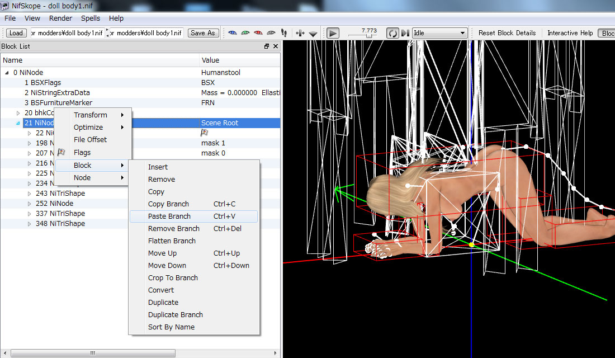The height and width of the screenshot is (358, 615).
Task: Click the Flip view icon in toolbar
Action: pos(300,33)
